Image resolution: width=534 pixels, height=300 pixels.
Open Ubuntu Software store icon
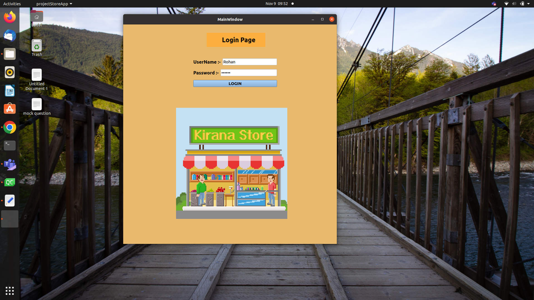(10, 109)
